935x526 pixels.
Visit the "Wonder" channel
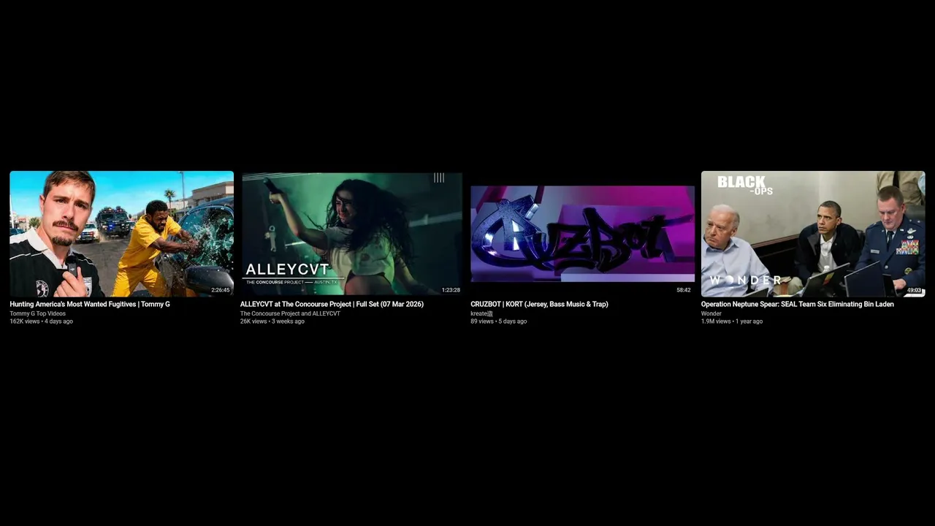[x=711, y=313]
